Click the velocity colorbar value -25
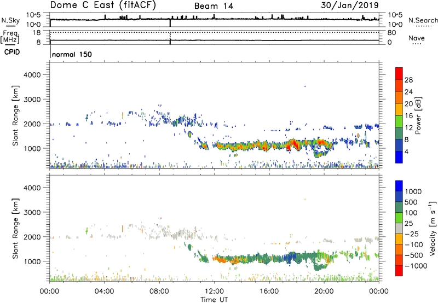Image resolution: width=438 pixels, height=303 pixels. pos(412,234)
